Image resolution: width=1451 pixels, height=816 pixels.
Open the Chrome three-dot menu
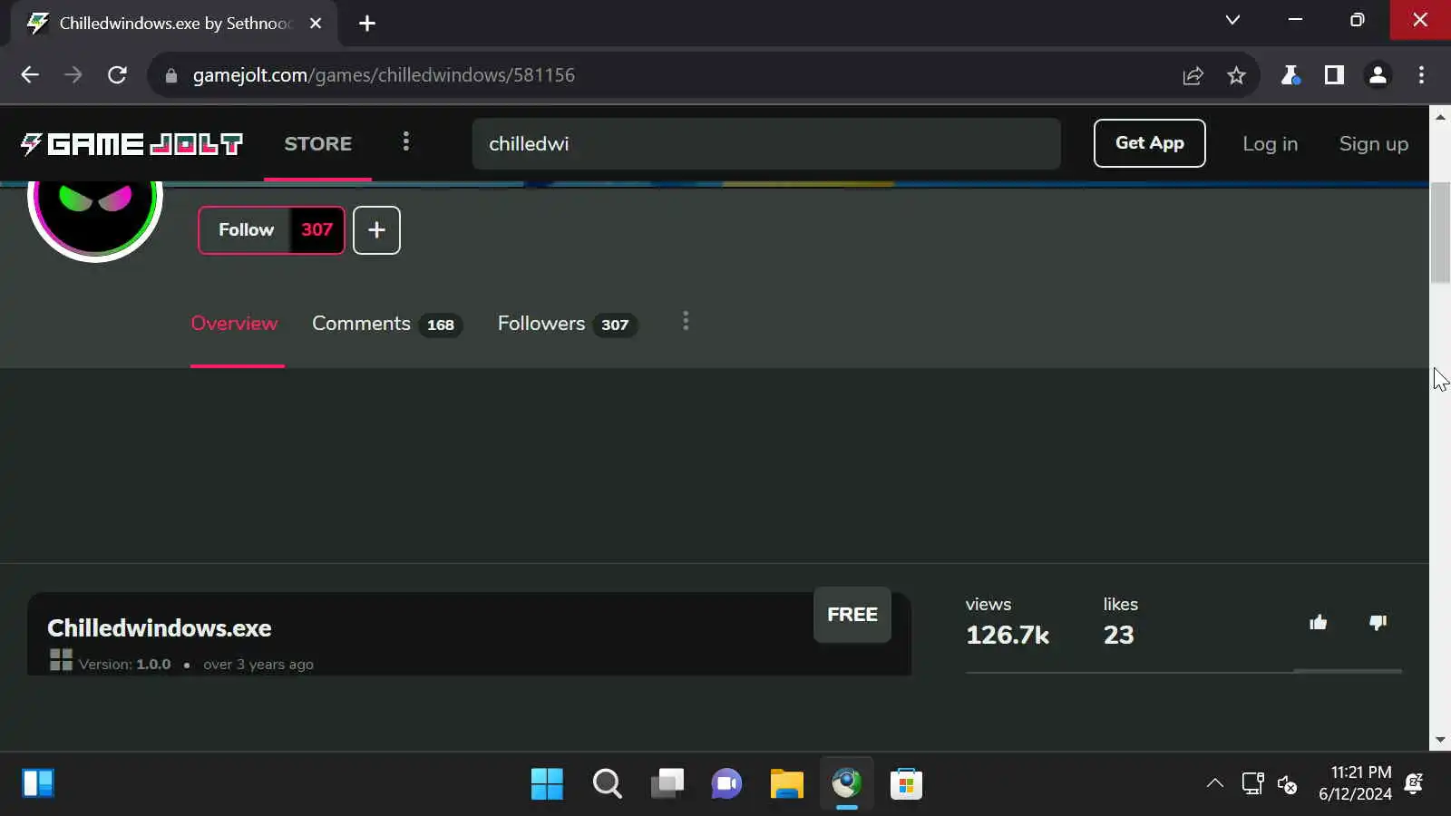1421,75
